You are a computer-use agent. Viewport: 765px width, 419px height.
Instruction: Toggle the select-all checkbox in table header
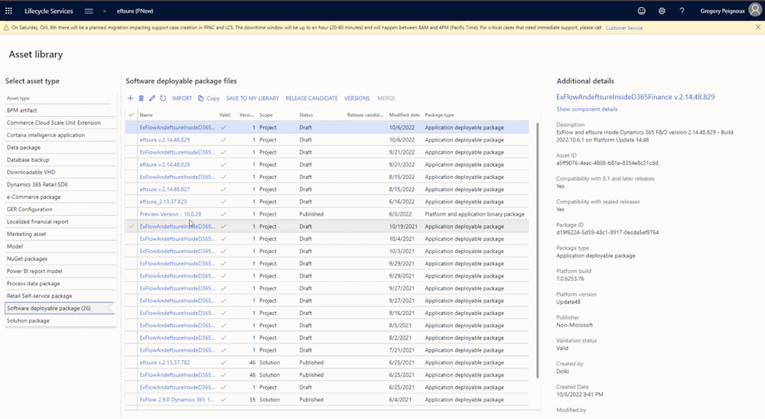tap(131, 115)
